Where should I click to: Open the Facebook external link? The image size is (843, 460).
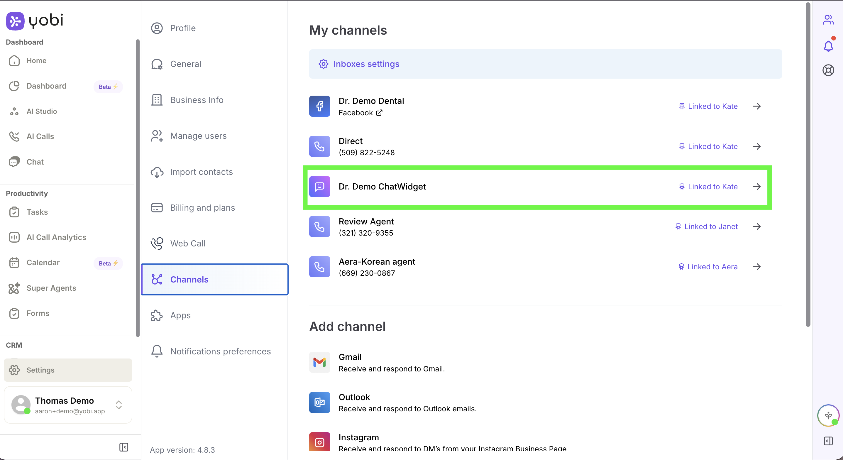(x=379, y=113)
